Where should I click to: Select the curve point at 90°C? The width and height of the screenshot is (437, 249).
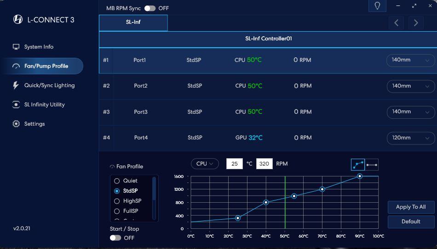pos(360,176)
